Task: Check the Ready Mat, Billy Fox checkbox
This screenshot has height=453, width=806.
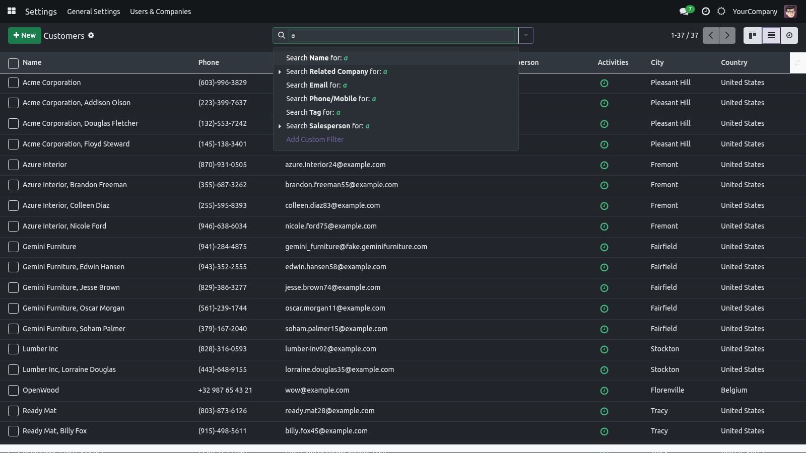Action: point(14,431)
